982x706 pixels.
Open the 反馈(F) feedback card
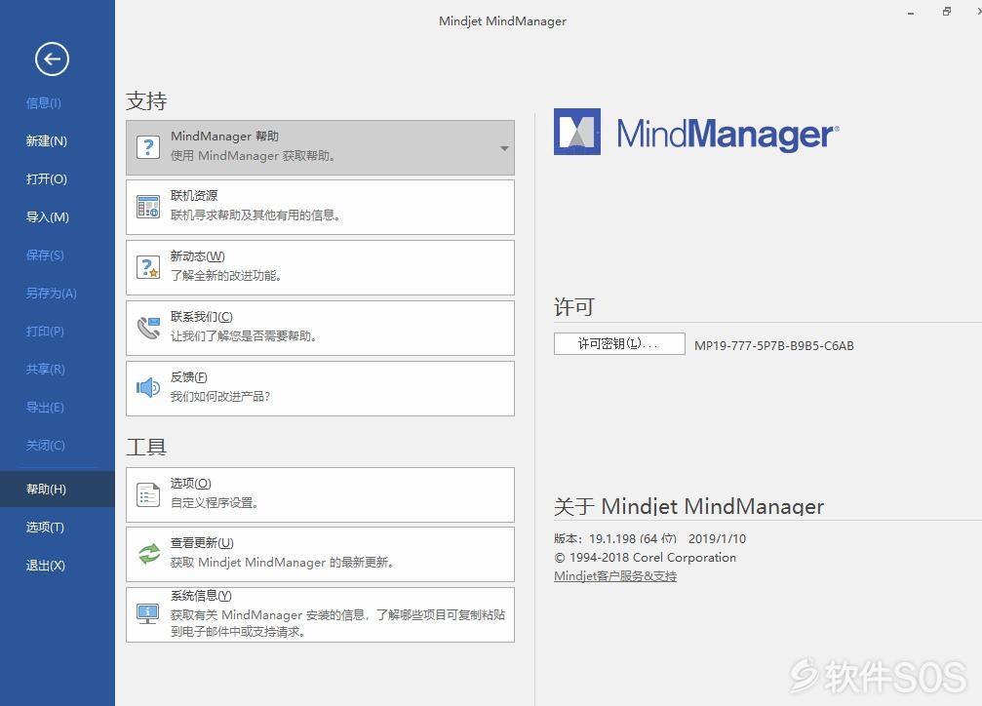320,388
